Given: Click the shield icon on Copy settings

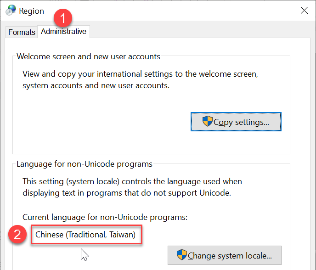Looking at the screenshot, I should (208, 121).
